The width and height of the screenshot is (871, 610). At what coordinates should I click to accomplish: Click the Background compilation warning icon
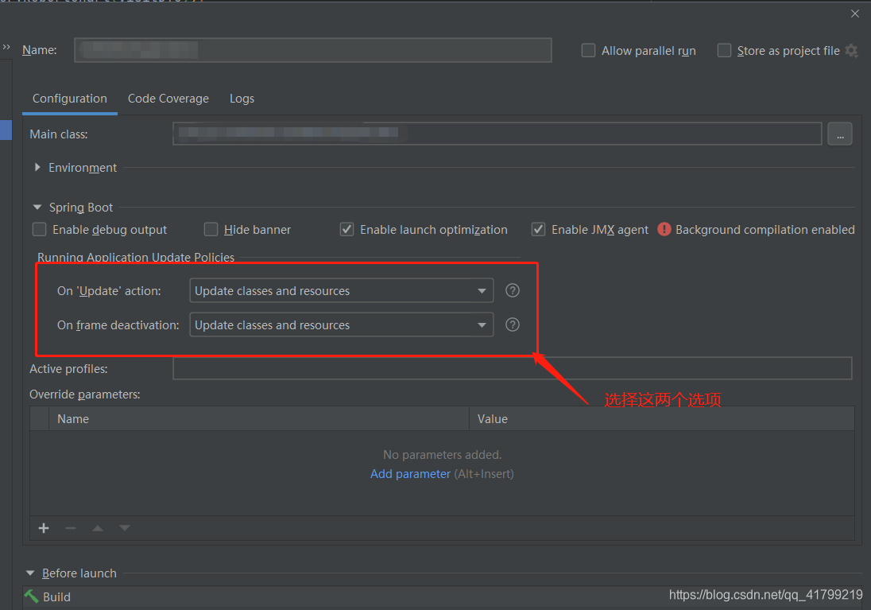[664, 229]
